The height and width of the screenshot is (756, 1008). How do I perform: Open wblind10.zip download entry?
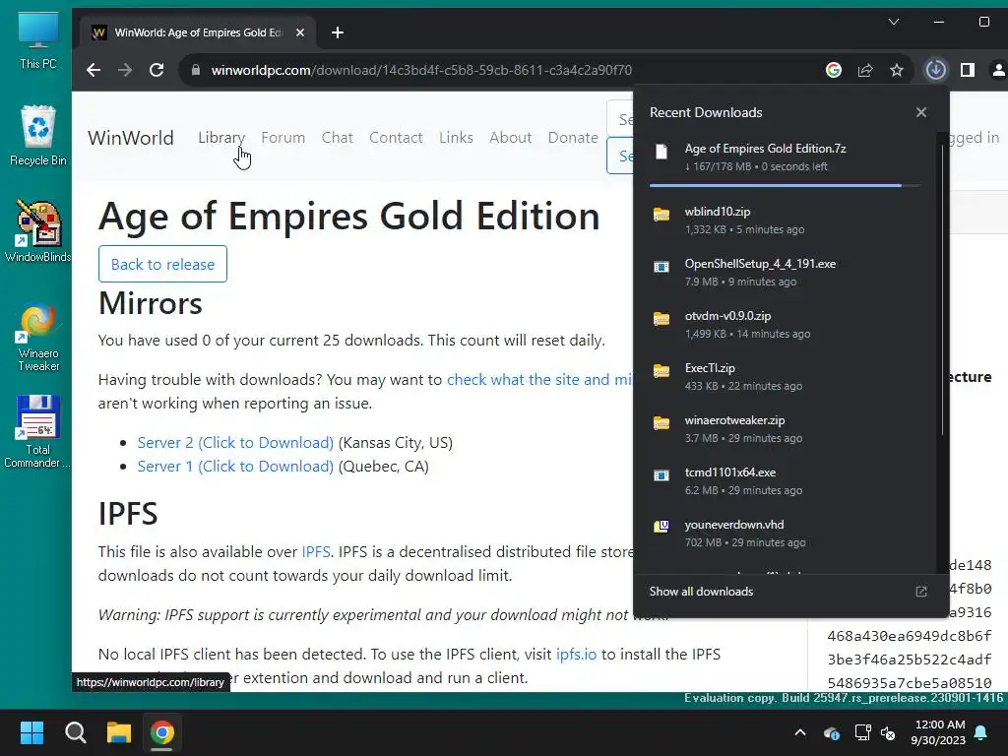(786, 220)
